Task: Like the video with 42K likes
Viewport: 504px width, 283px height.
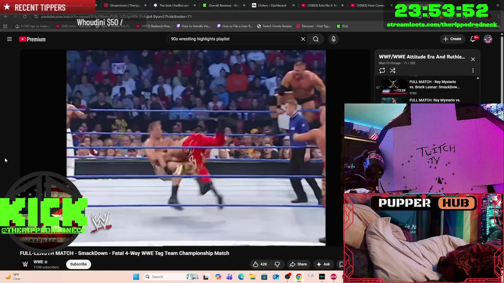Action: [260, 264]
